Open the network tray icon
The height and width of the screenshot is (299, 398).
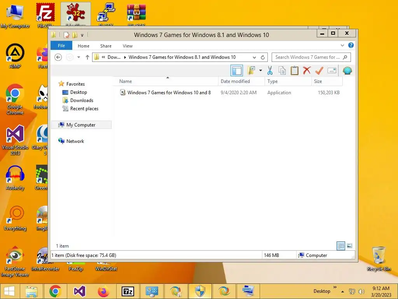click(x=352, y=291)
